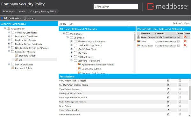191x117 pixels.
Task: Collapse the Chambers node
Action: (x=67, y=37)
